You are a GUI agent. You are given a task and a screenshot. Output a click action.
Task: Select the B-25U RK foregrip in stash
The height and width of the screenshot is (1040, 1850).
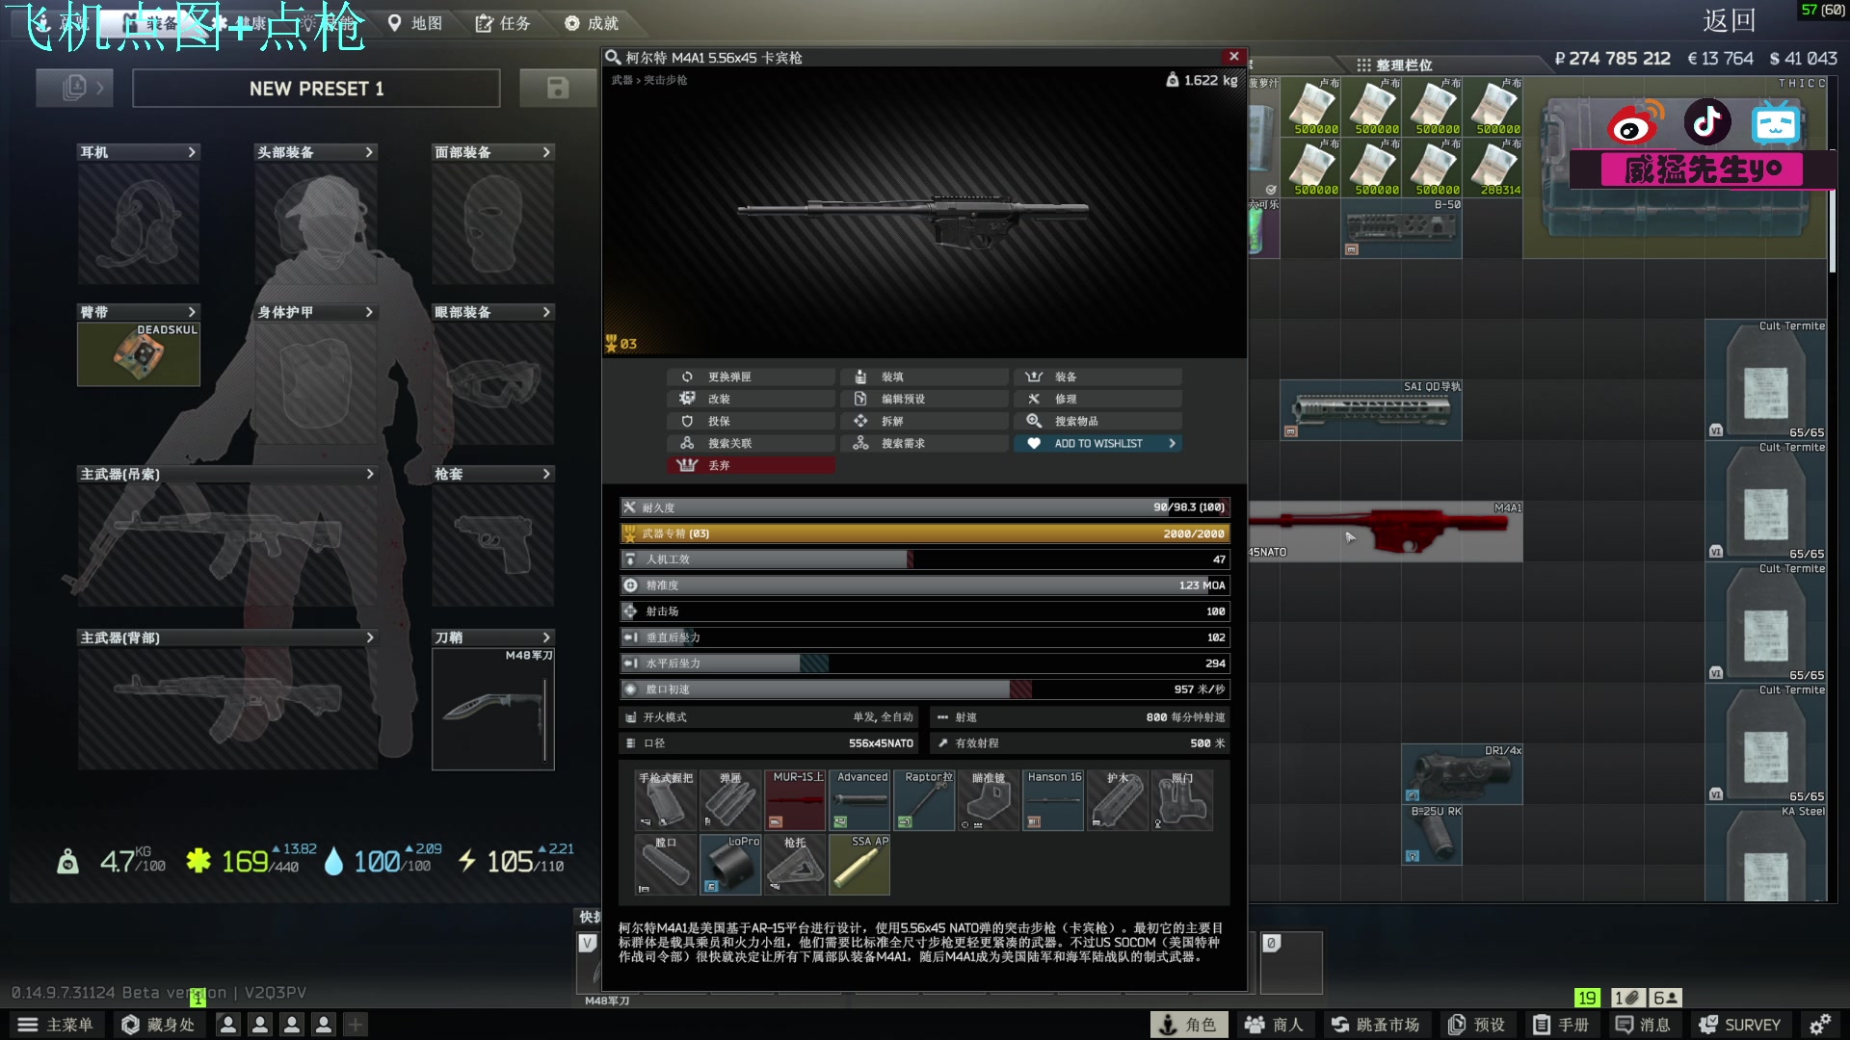1432,835
